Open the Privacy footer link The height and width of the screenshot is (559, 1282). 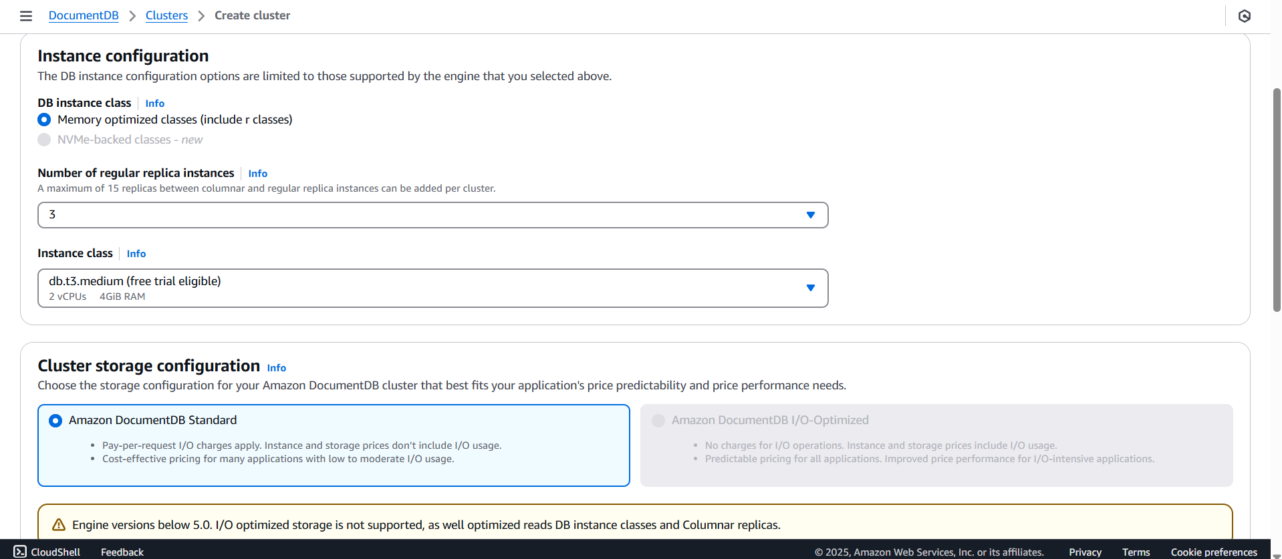coord(1085,552)
